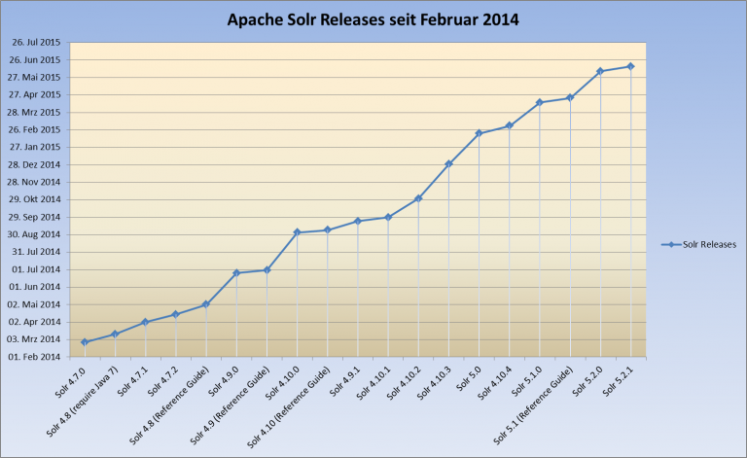Select x-axis label 'Solr 4.8 (require Java 7)'
The image size is (747, 458).
89,399
